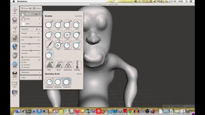This screenshot has height=115, width=205.
Task: Select the Pinch brush
Action: (59, 34)
